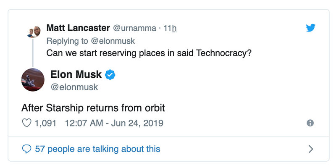Open Elon Musk's round profile picture
This screenshot has height=168, width=336.
33,80
